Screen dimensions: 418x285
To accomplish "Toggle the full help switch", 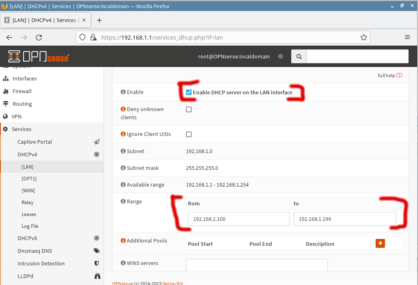I will 399,76.
